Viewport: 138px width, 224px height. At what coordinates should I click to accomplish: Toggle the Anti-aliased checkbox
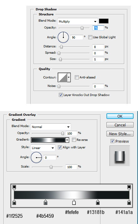[x=77, y=77]
